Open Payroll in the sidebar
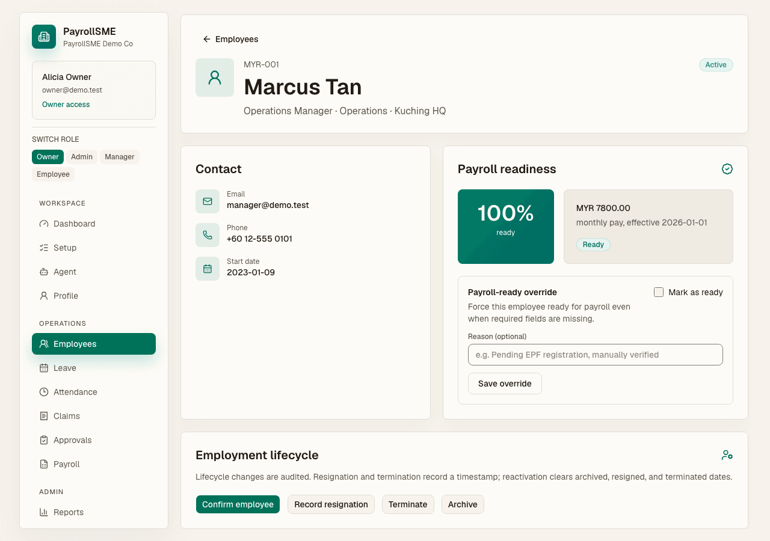The image size is (770, 541). (x=94, y=464)
